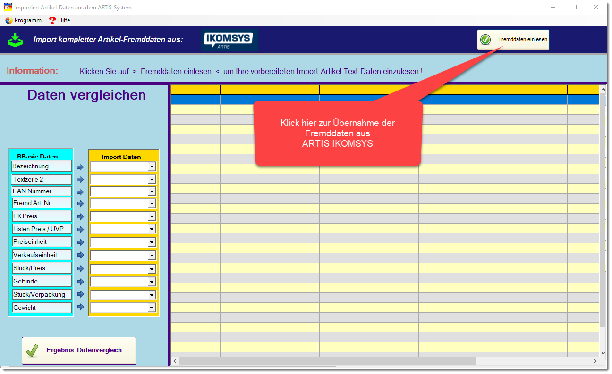Click the green download import icon
The width and height of the screenshot is (612, 374).
(15, 40)
